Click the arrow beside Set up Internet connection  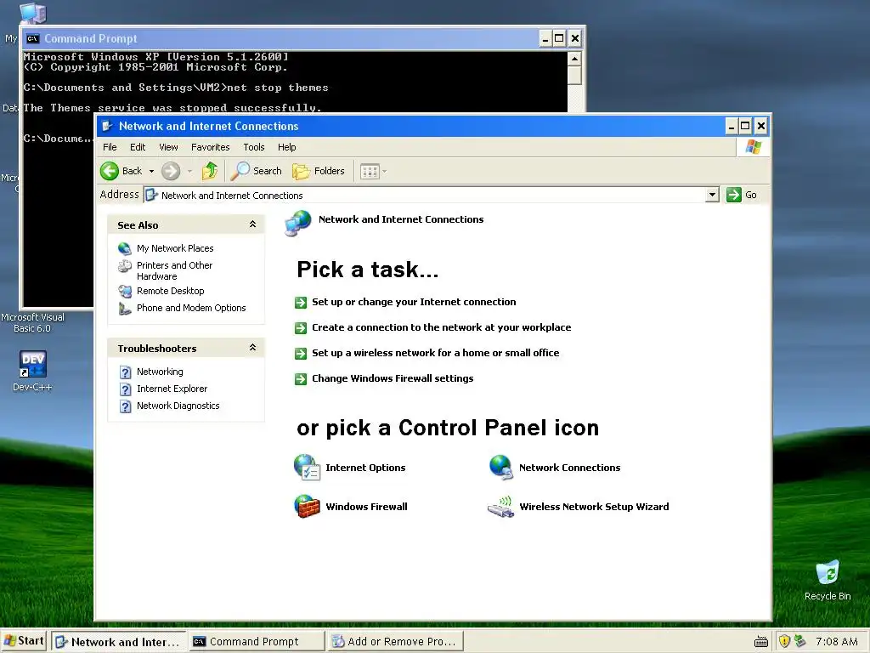coord(301,303)
